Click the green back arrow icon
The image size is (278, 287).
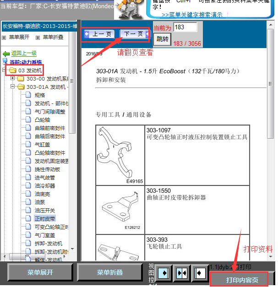coord(6,54)
